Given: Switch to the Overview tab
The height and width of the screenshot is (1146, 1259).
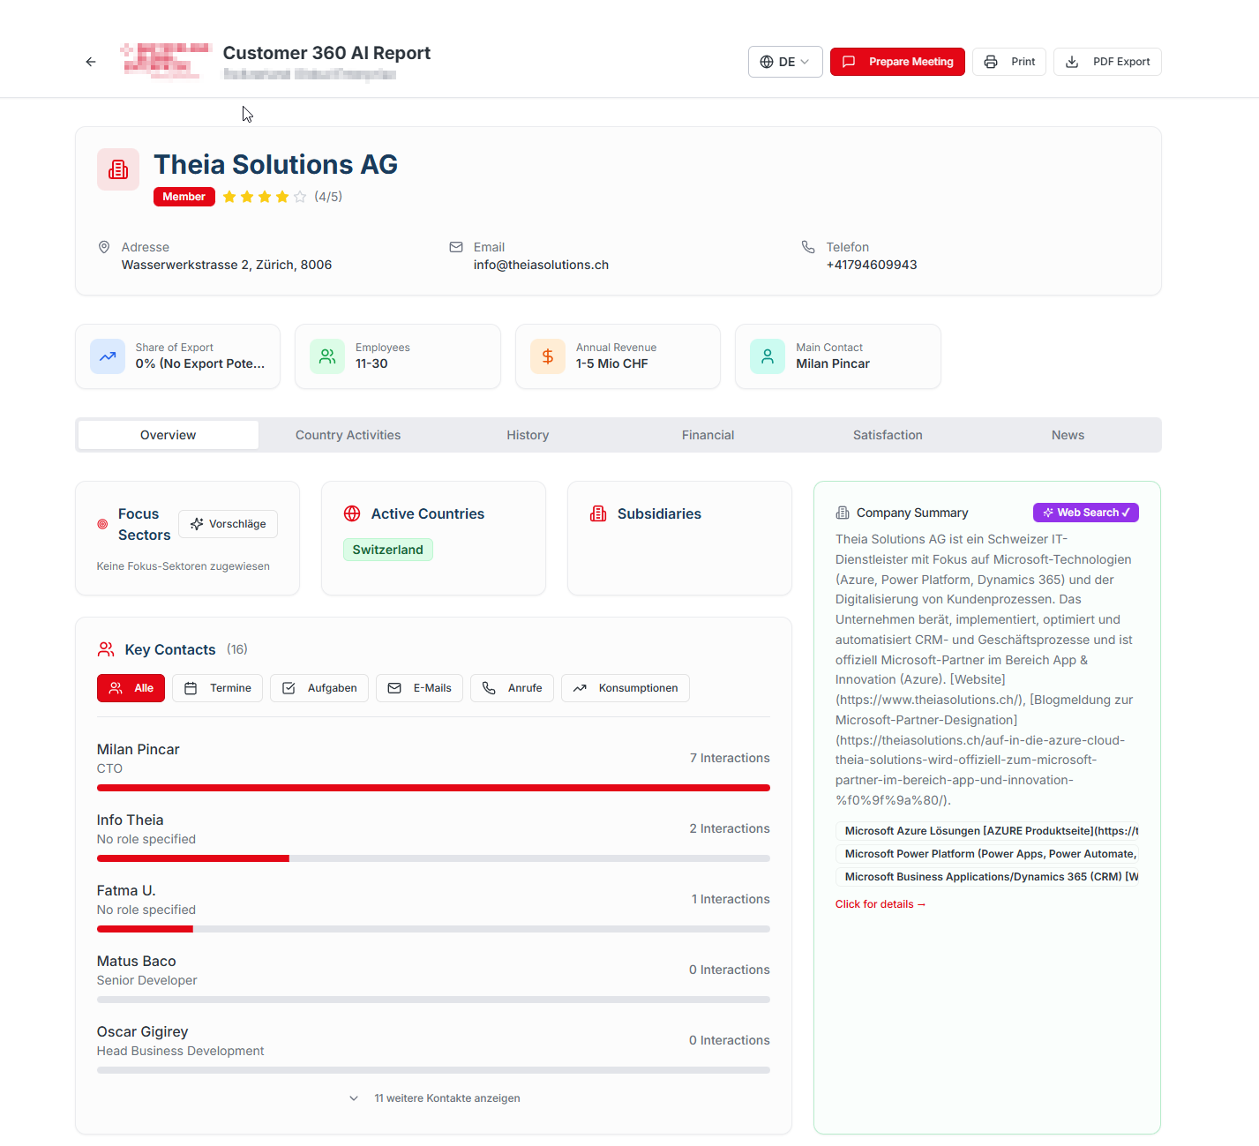Looking at the screenshot, I should (x=168, y=435).
